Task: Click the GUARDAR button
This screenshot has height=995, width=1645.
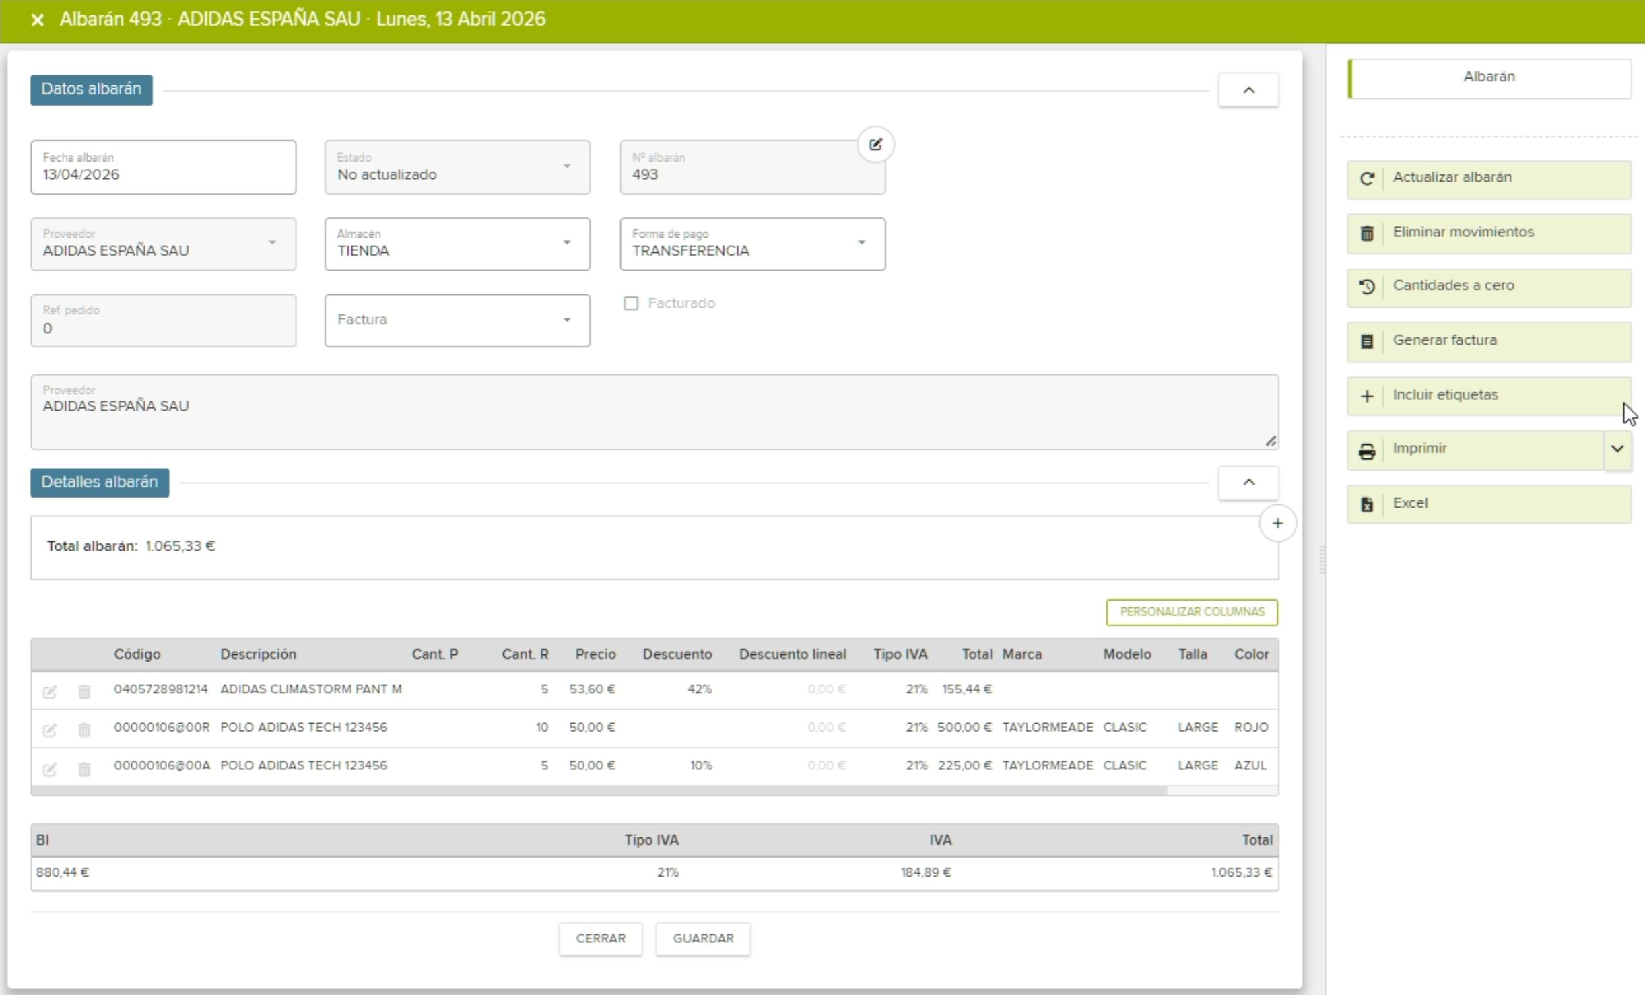Action: point(703,938)
